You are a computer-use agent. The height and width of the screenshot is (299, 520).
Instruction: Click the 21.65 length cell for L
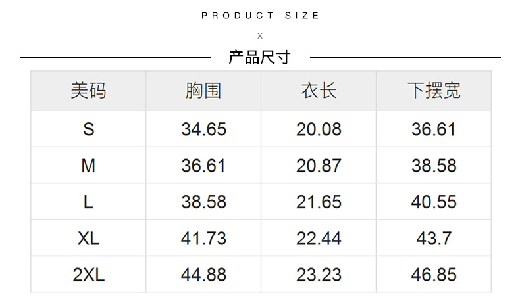(x=319, y=202)
